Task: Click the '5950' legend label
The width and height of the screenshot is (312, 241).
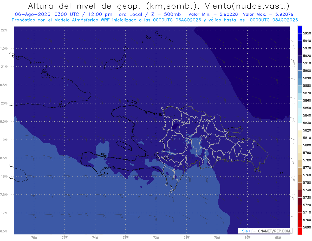Action: 307,33
